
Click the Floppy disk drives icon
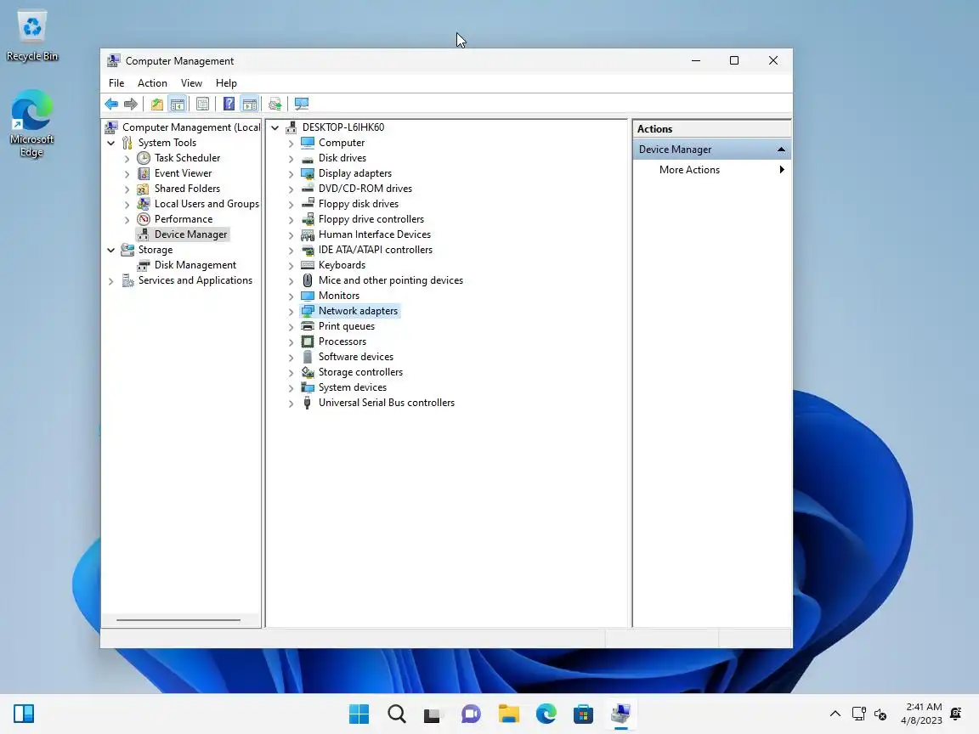pyautogui.click(x=307, y=204)
